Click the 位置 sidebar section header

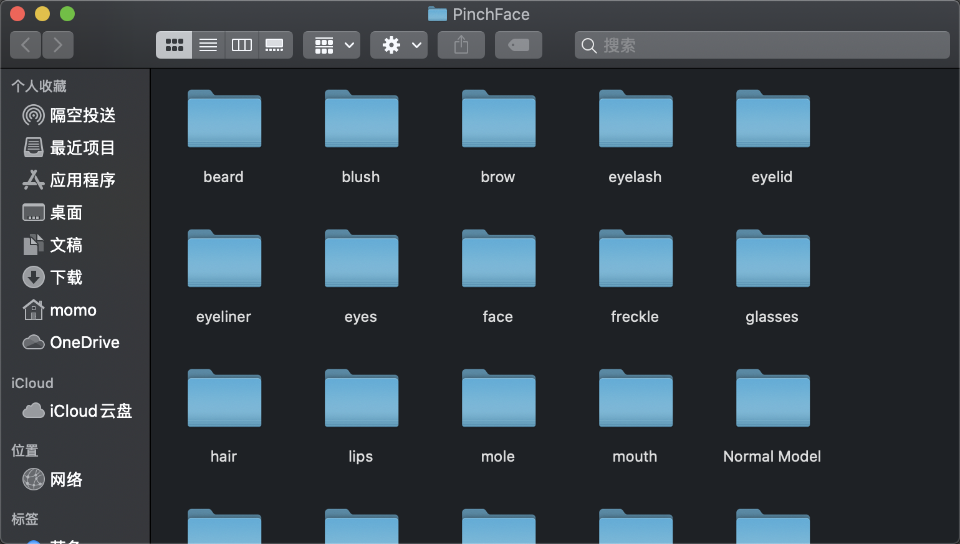pos(25,450)
